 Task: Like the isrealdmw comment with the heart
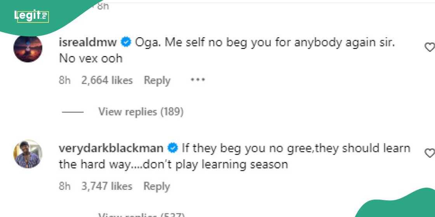click(x=429, y=47)
